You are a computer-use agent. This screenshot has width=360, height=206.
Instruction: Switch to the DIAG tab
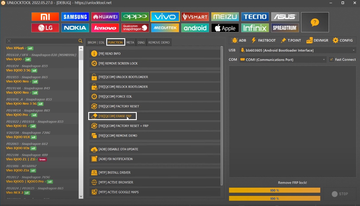(141, 42)
